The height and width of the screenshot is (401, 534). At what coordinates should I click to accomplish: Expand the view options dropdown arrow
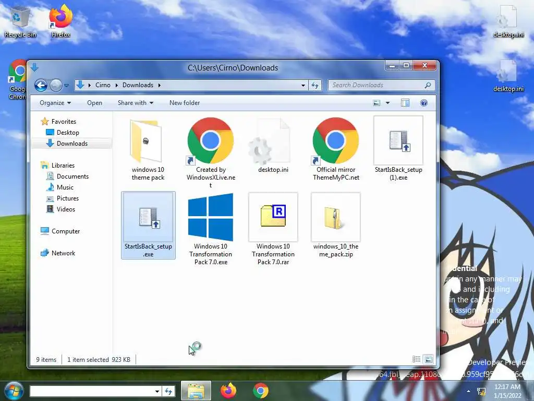387,103
